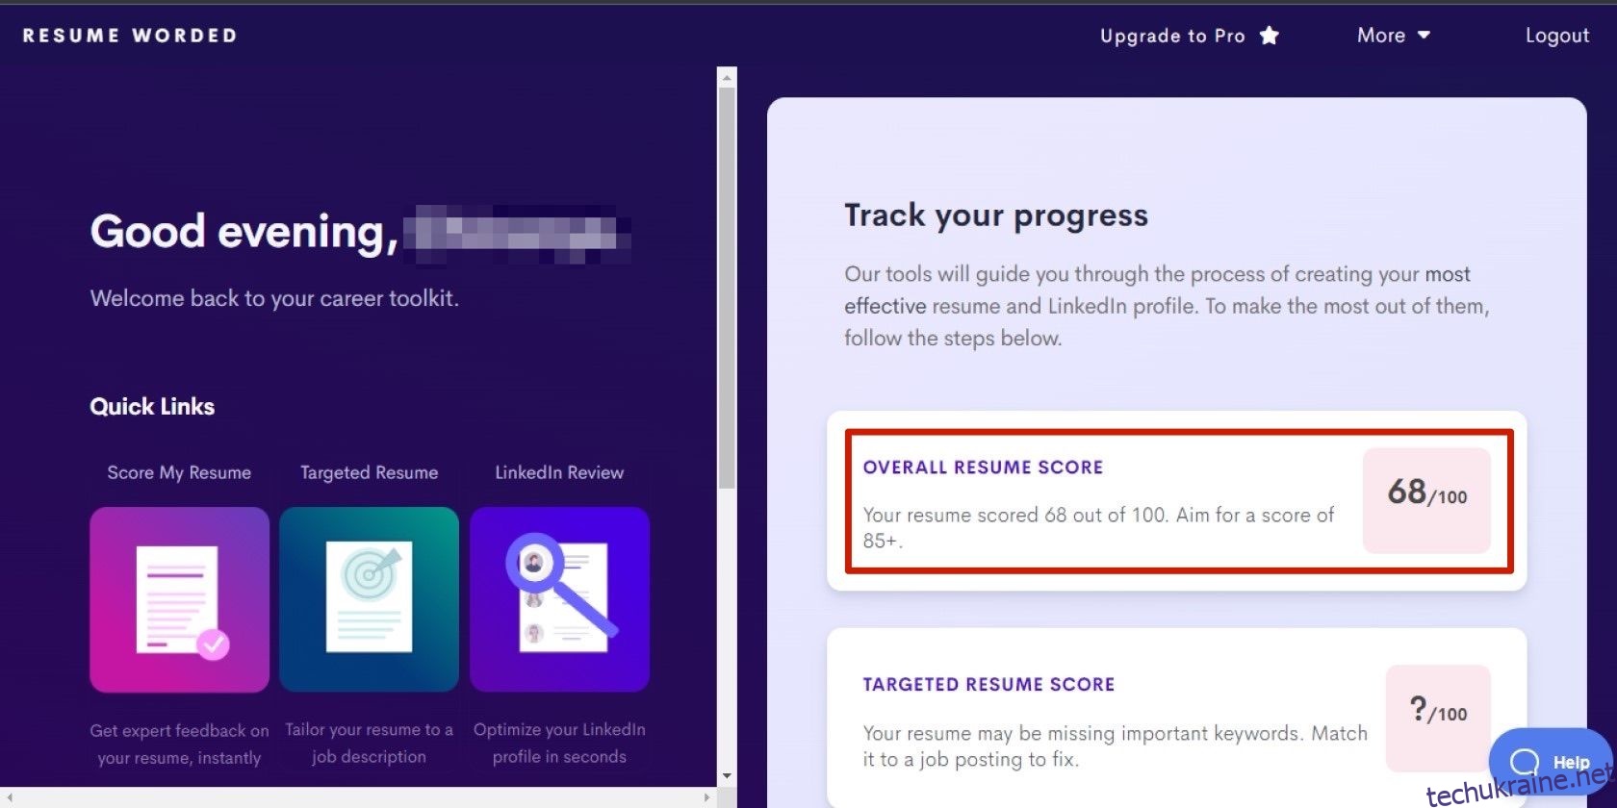This screenshot has height=808, width=1617.
Task: Click the Help chat bubble icon
Action: (x=1525, y=763)
